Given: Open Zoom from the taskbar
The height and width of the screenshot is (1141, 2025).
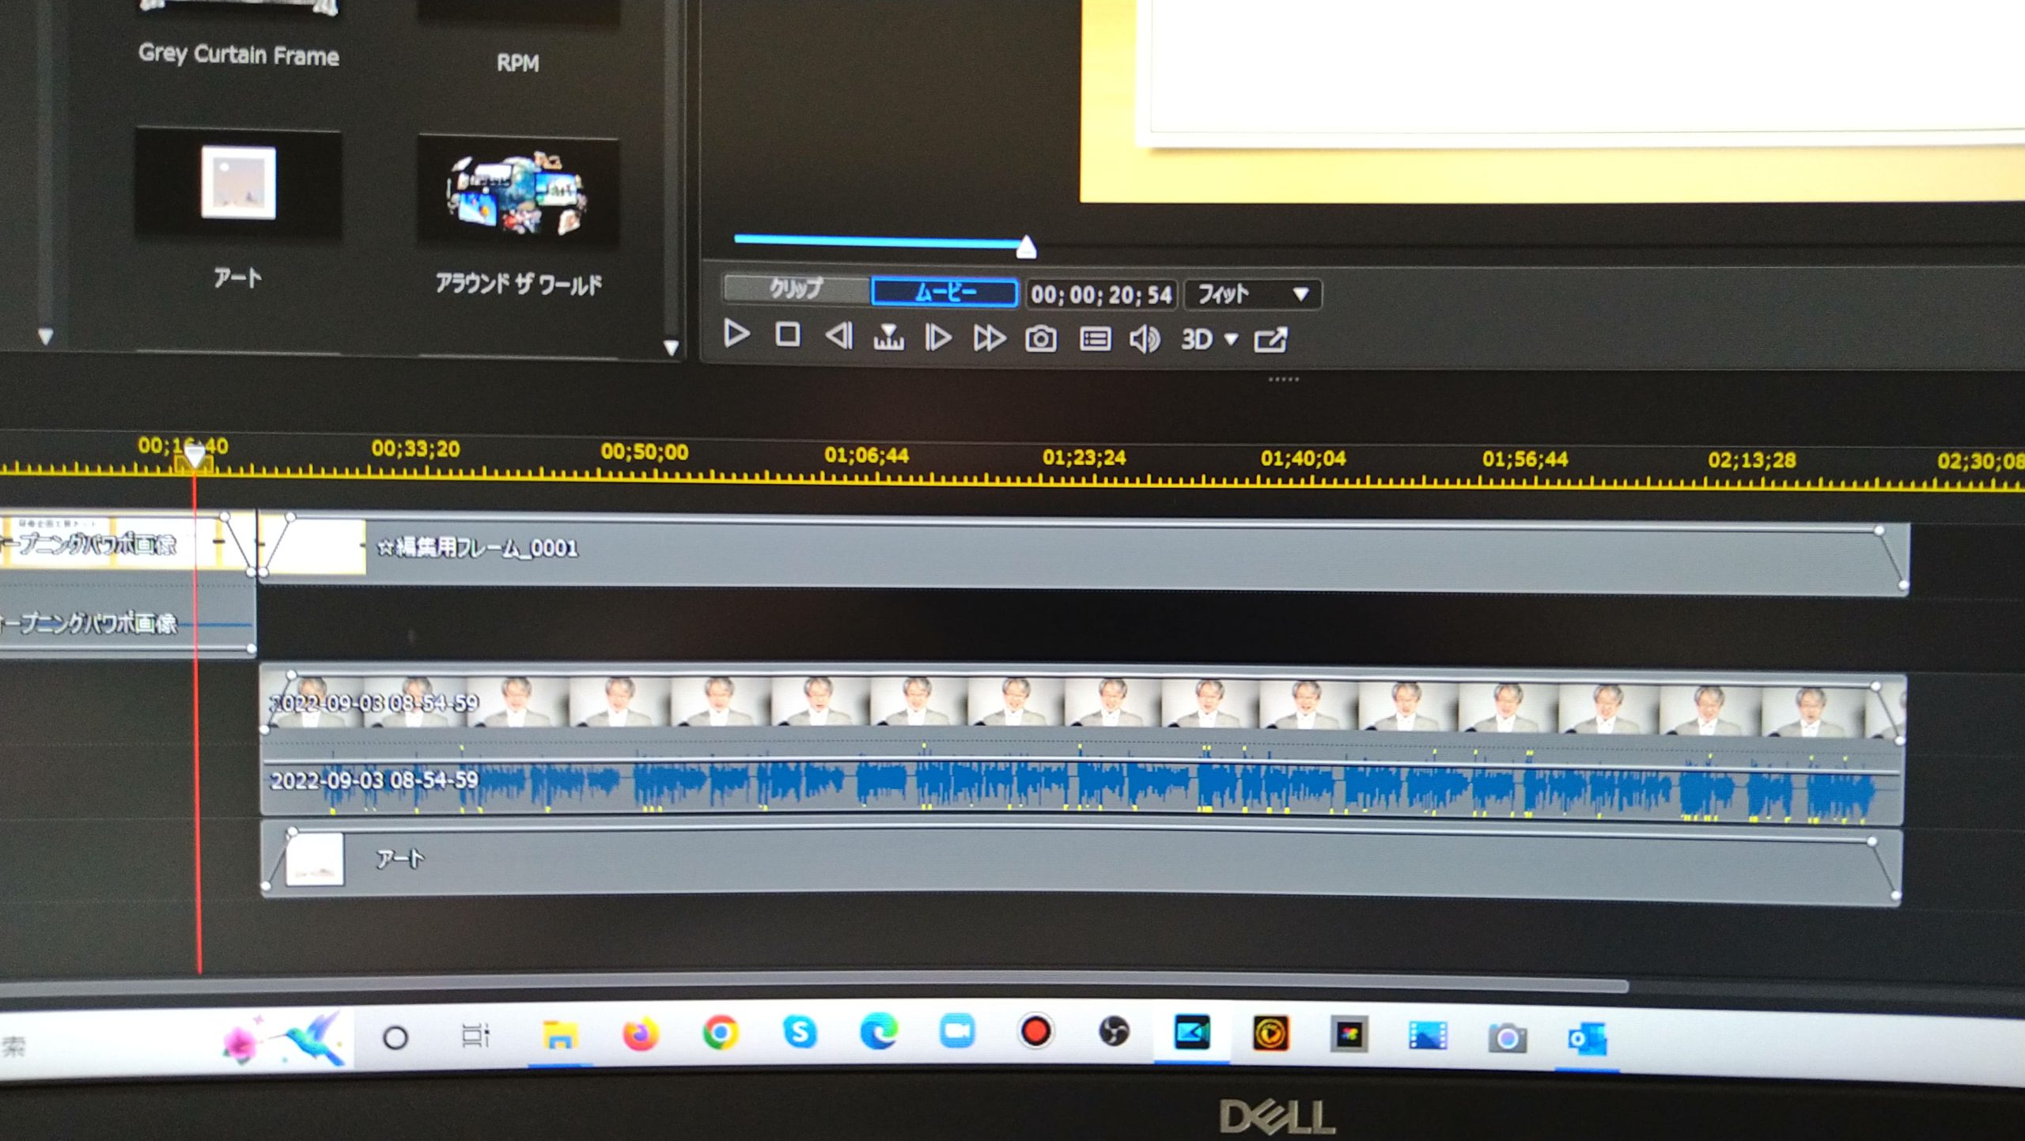Looking at the screenshot, I should click(956, 1031).
